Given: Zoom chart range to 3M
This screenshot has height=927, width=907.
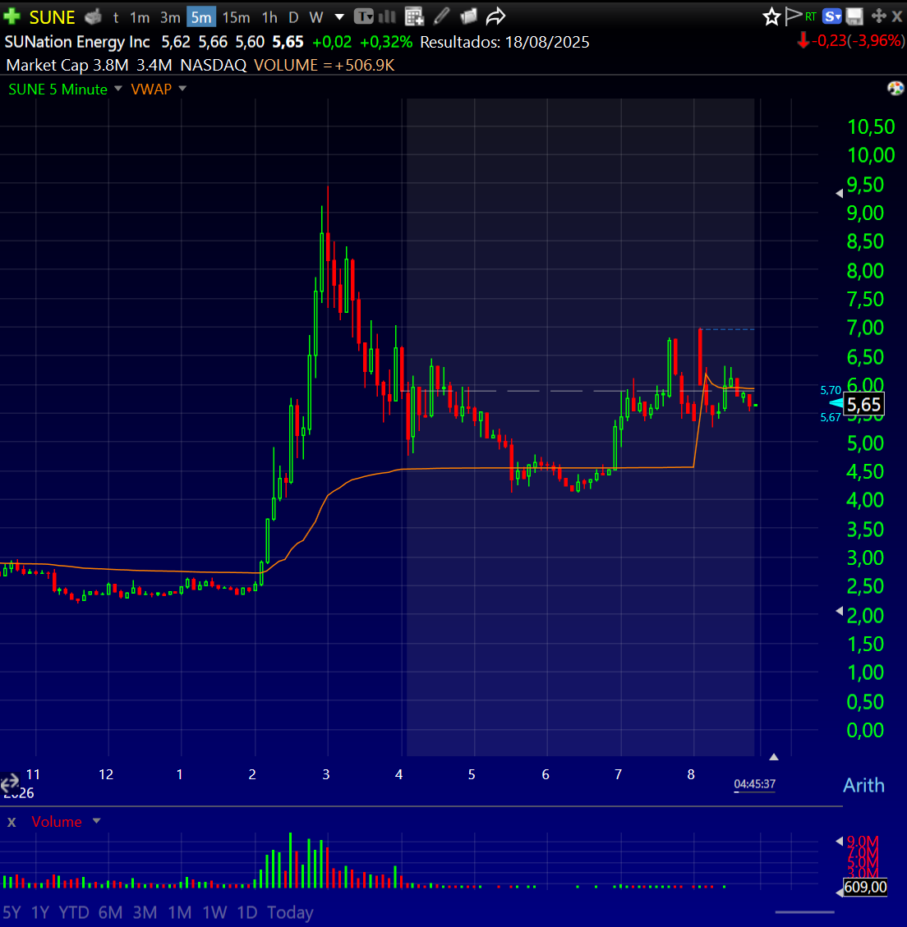Looking at the screenshot, I should pos(145,912).
